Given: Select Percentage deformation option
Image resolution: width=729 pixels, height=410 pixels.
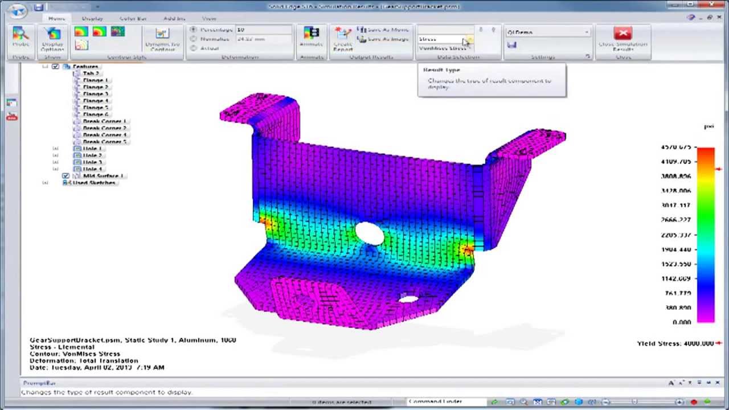Looking at the screenshot, I should coord(194,30).
